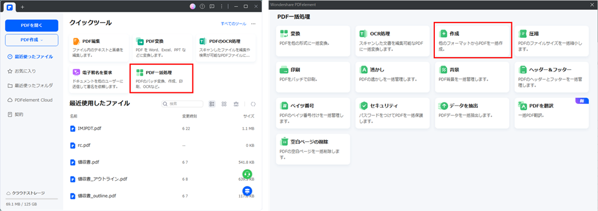Open 作成 in batch window
The width and height of the screenshot is (598, 211).
click(x=472, y=41)
